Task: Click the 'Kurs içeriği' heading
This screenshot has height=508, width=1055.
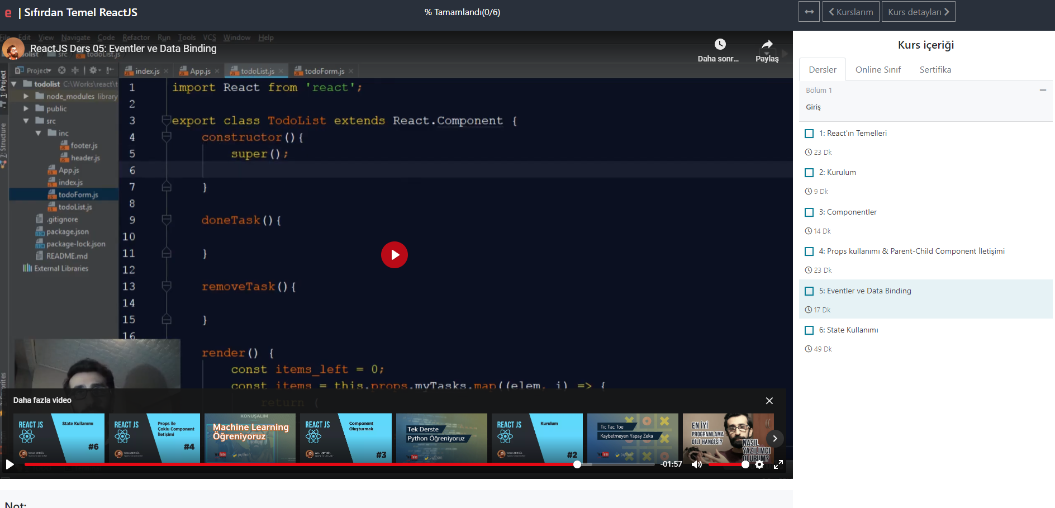Action: [x=926, y=45]
